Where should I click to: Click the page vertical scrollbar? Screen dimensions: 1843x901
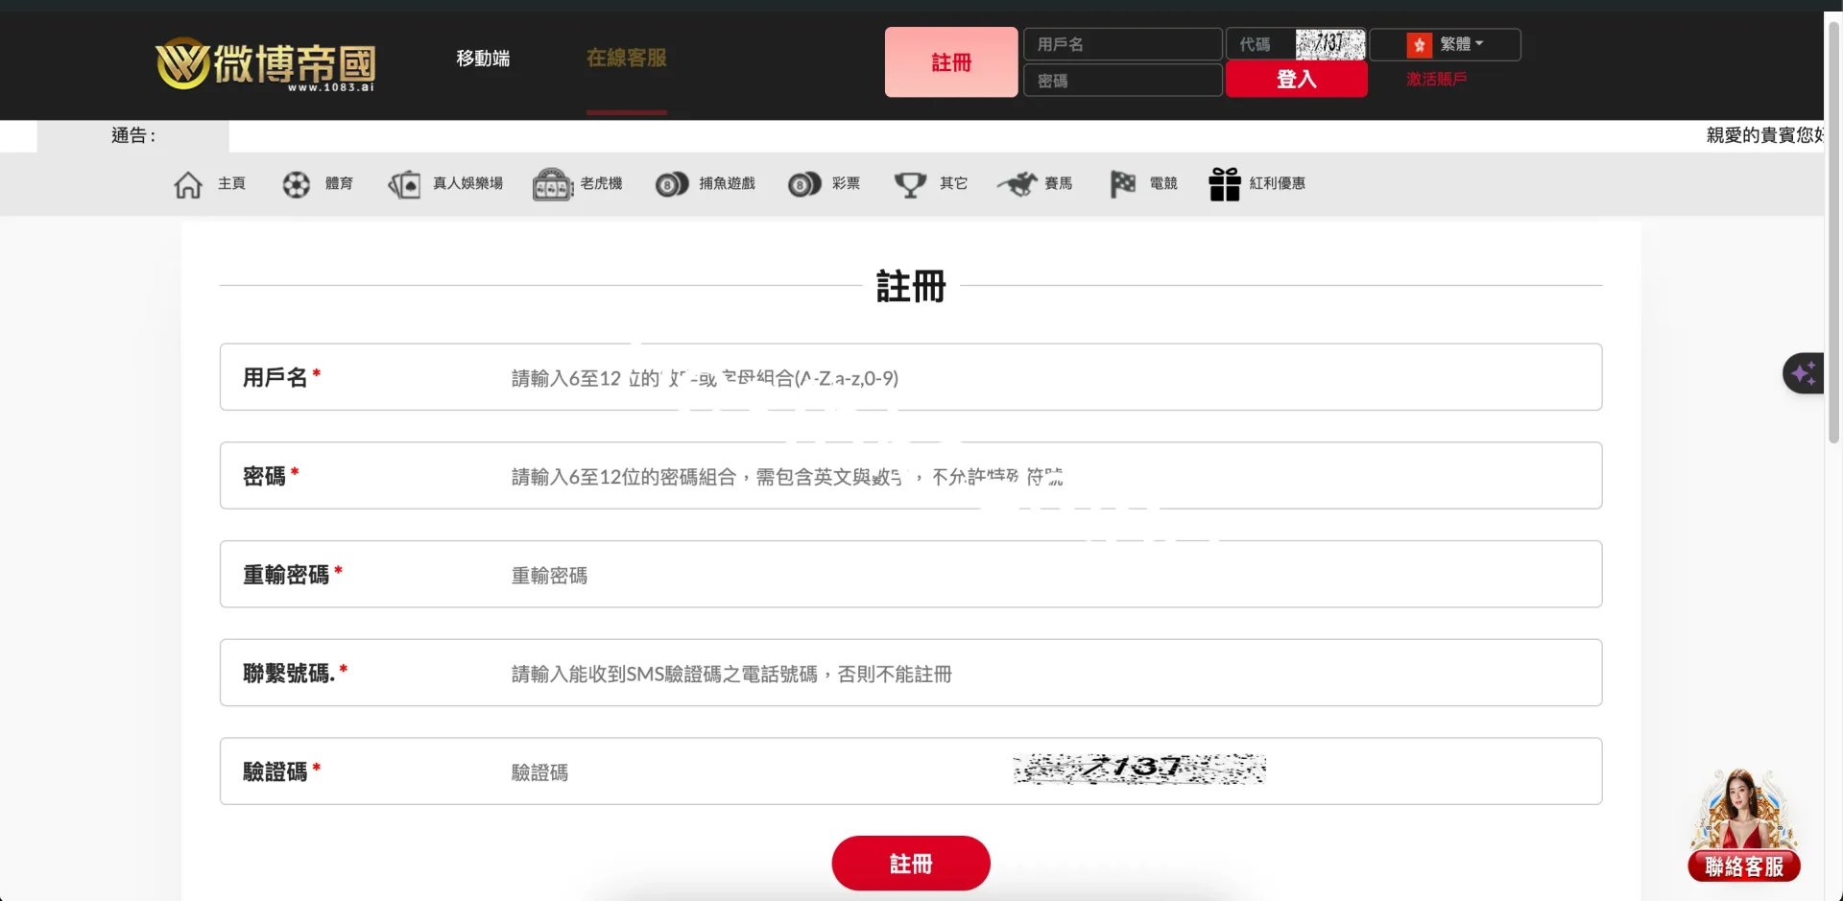tap(1833, 230)
